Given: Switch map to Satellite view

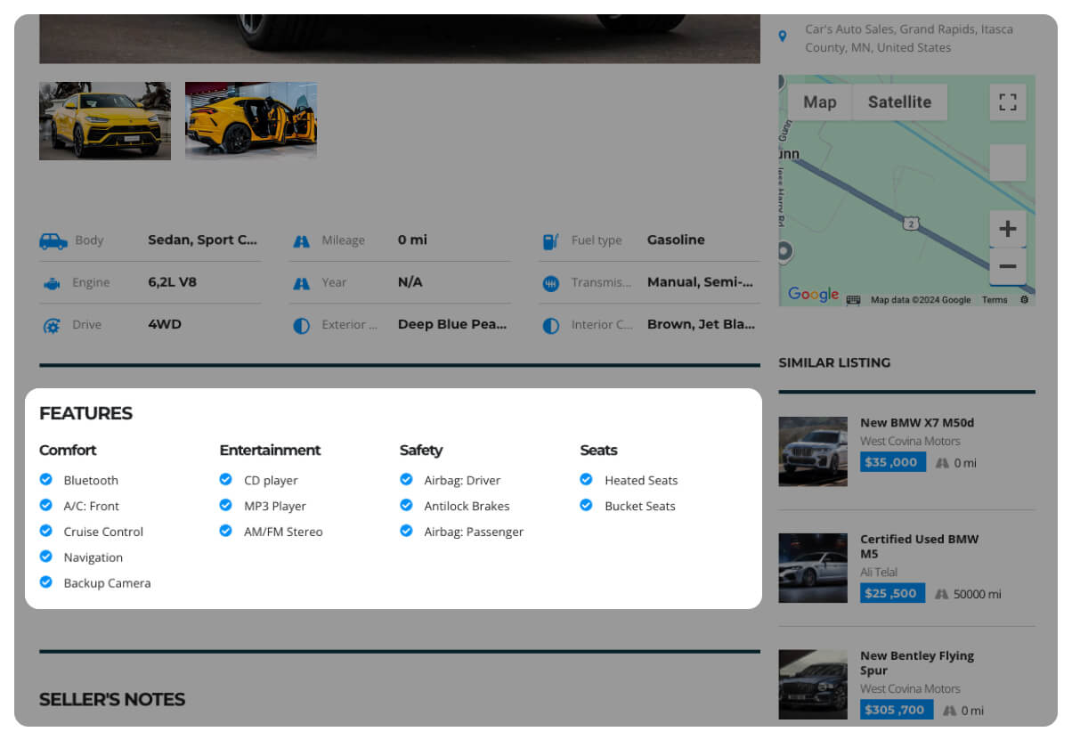Looking at the screenshot, I should click(899, 102).
